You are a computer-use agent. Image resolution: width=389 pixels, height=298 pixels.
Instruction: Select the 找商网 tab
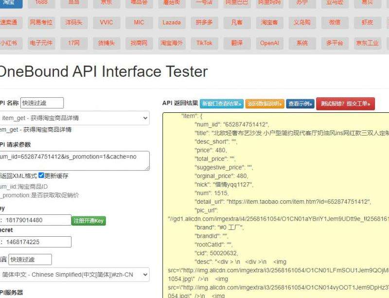pyautogui.click(x=139, y=43)
